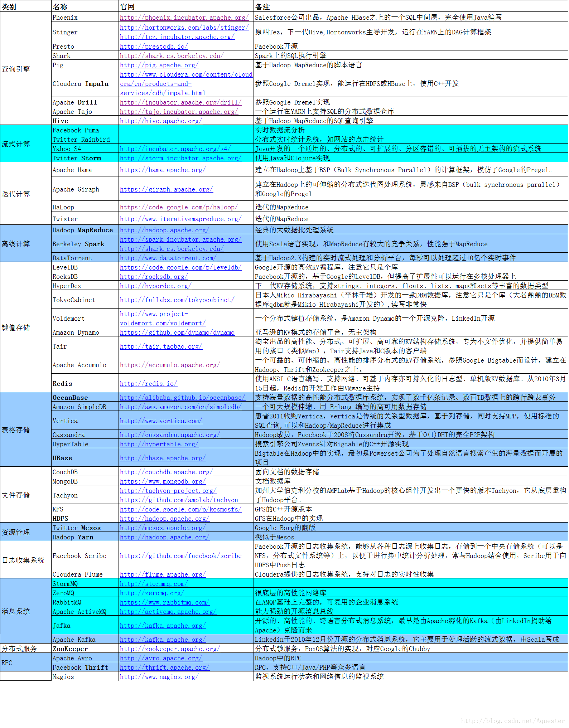Viewport: 569px width, 728px height.
Task: Open the hypertable.org link
Action: (x=159, y=444)
